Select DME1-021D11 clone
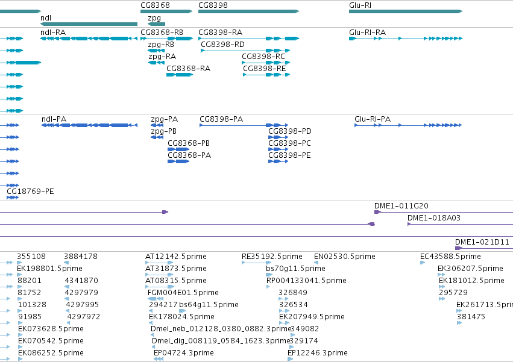The image size is (513, 362). point(484,248)
